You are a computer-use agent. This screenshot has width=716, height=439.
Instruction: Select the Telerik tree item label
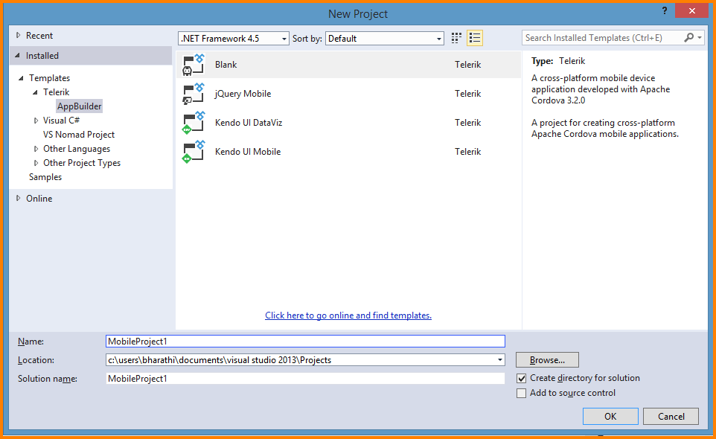point(56,92)
